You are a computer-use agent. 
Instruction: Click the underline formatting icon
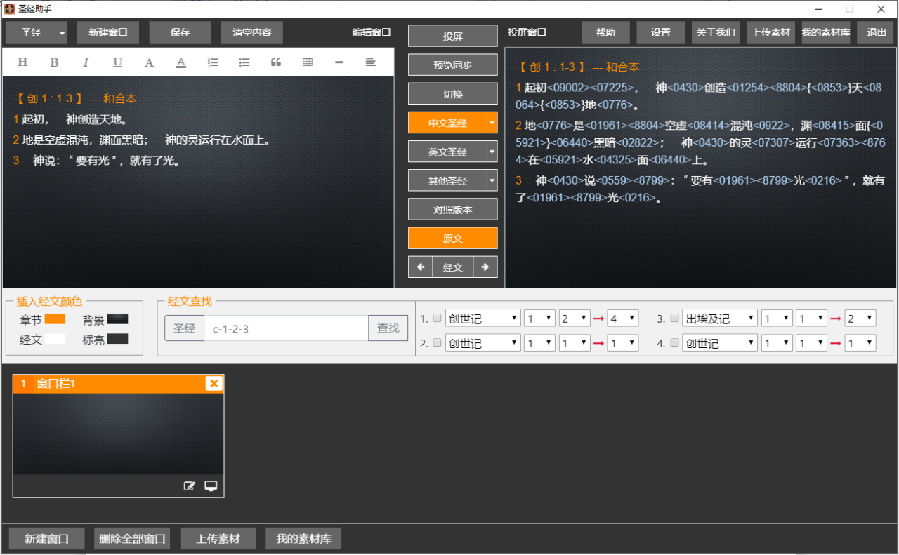click(117, 62)
